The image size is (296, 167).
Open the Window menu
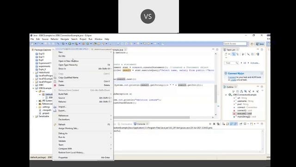99,39
